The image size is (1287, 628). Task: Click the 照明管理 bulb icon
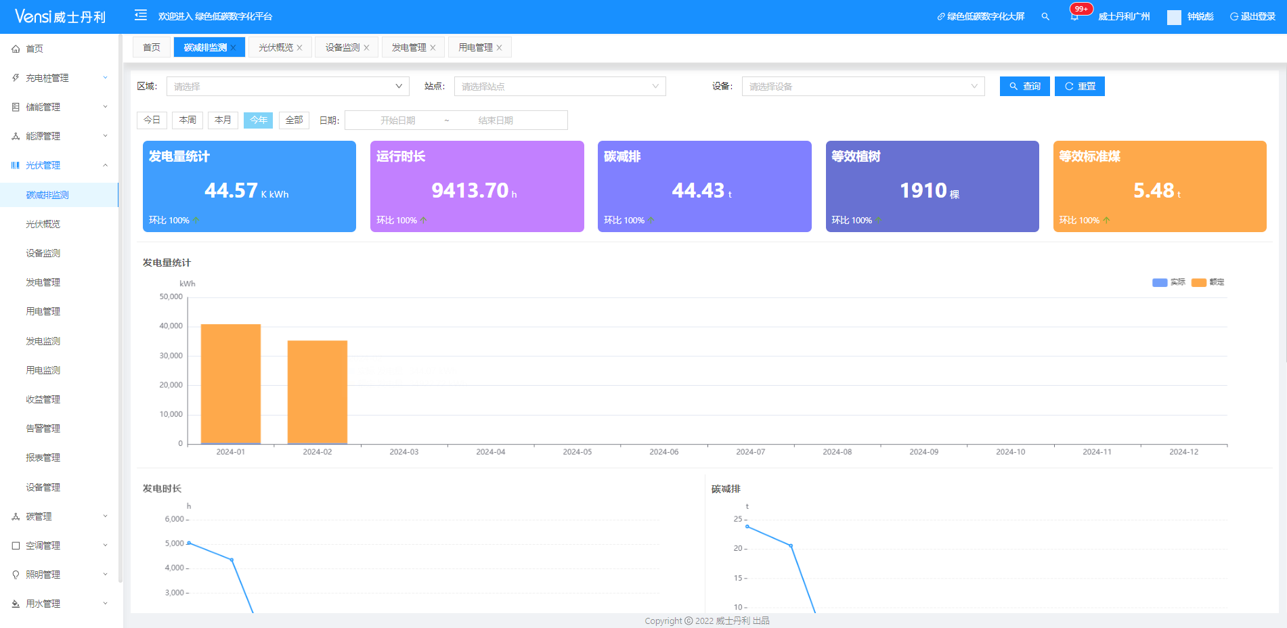coord(16,575)
